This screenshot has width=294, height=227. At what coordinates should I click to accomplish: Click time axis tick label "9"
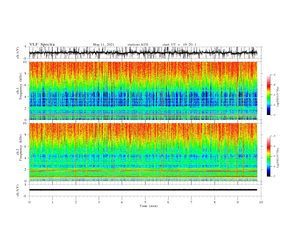[x=238, y=202]
